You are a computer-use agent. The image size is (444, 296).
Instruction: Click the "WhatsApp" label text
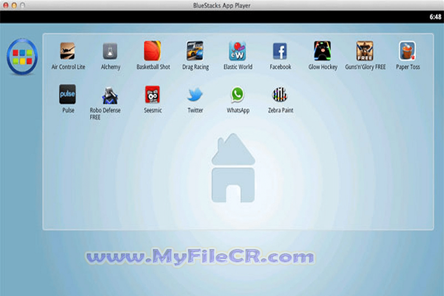(238, 110)
